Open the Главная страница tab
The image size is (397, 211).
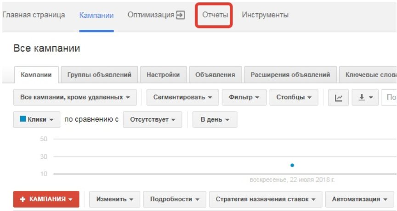coord(34,15)
